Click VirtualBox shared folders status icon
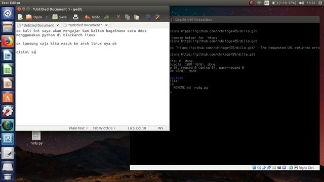324x182 pixels. pyautogui.click(x=274, y=167)
